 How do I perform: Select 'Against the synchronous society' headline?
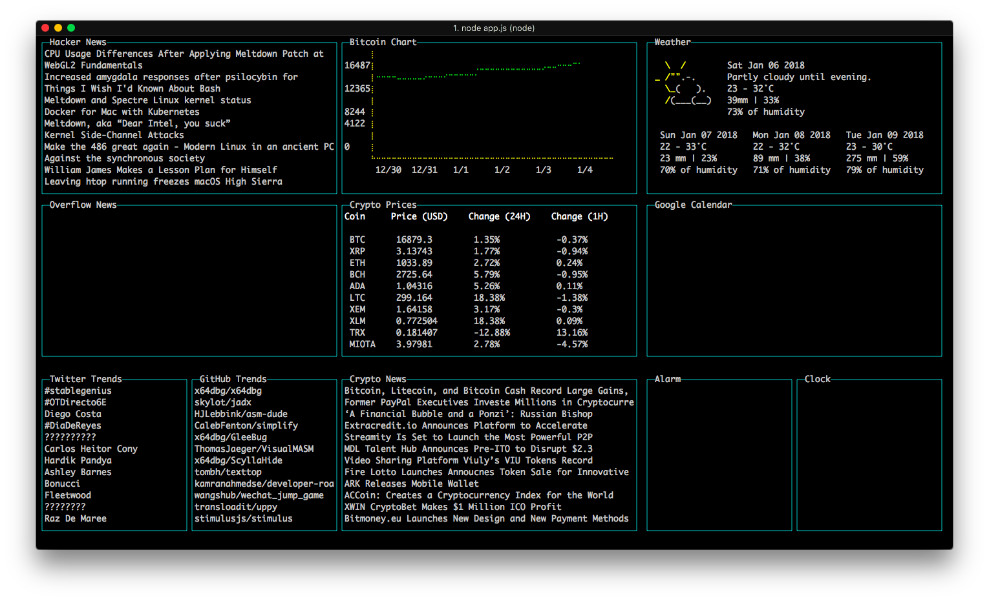(124, 158)
